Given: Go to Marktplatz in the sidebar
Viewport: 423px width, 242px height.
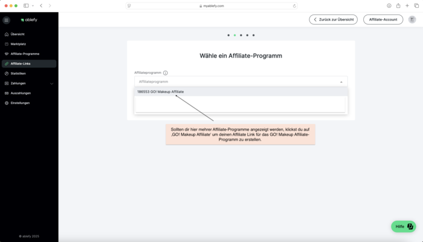Looking at the screenshot, I should (19, 44).
